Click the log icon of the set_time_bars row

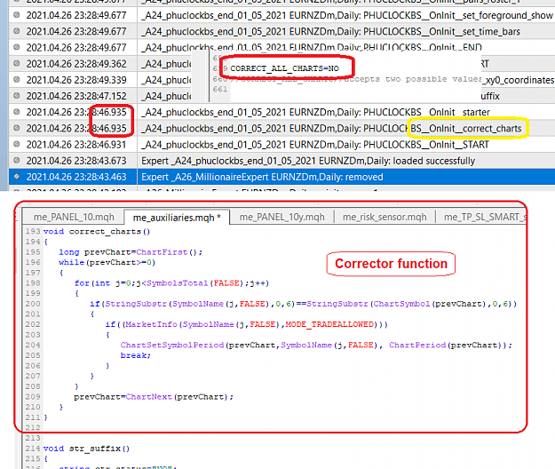16,31
